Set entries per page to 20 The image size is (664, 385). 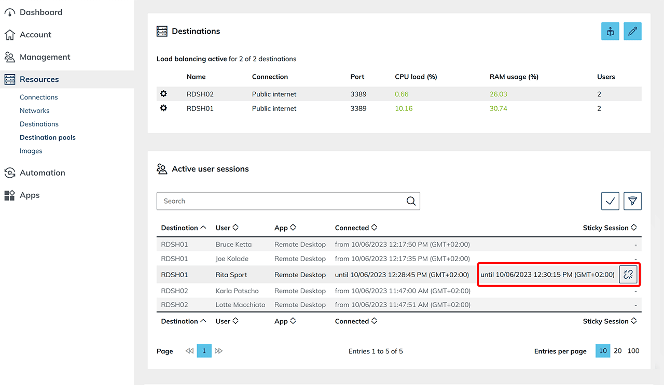618,351
